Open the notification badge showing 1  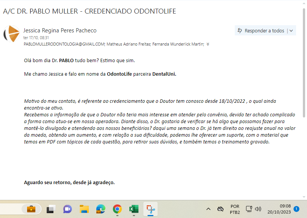[296, 209]
